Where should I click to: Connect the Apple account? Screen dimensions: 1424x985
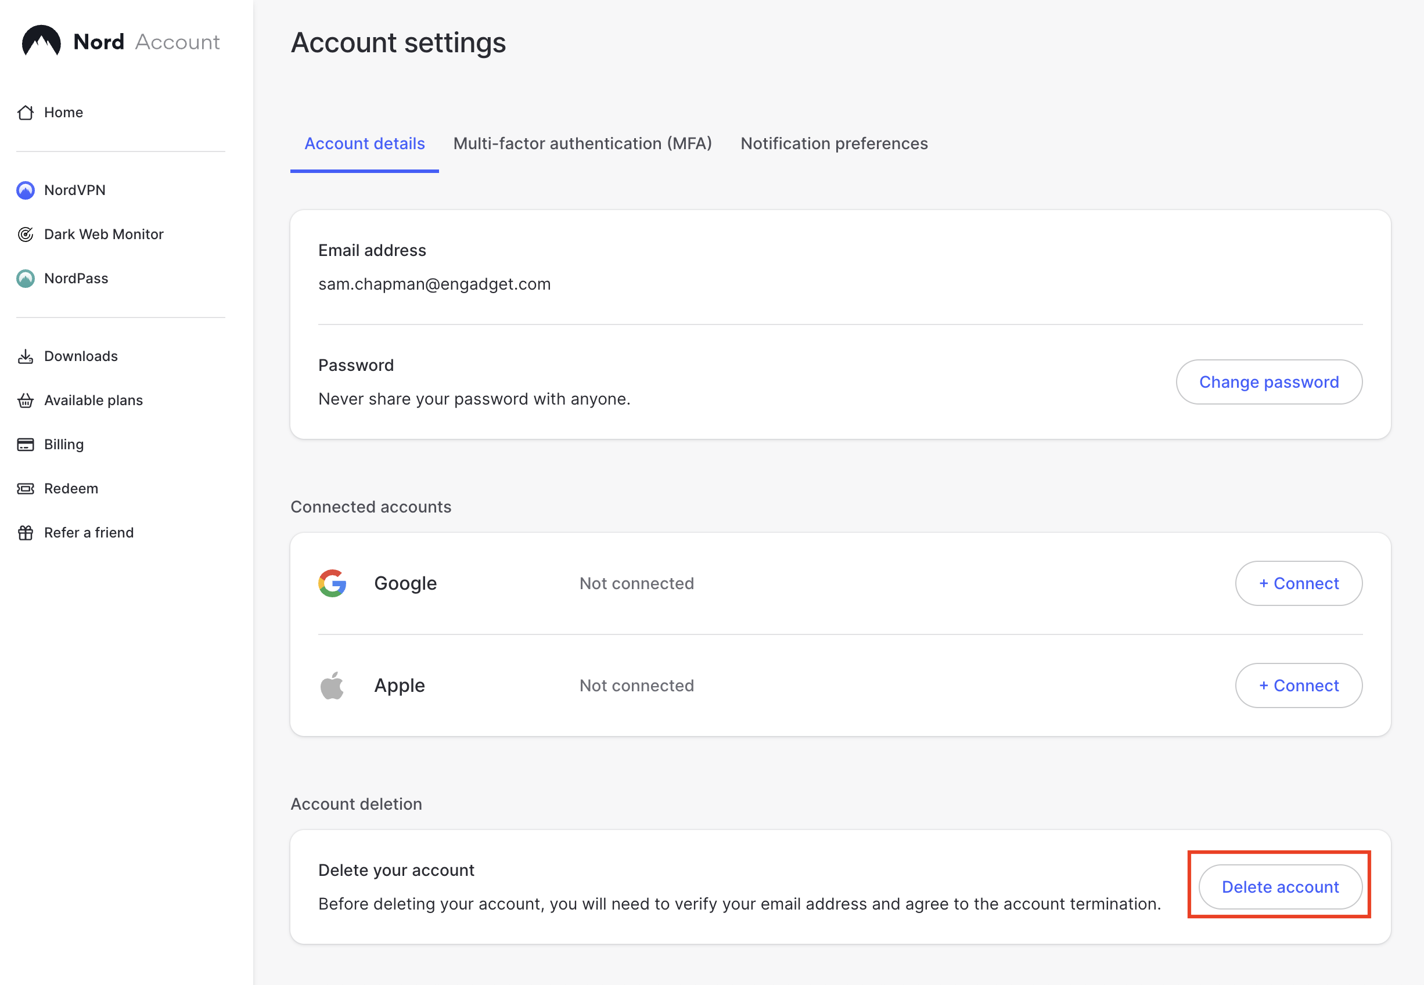point(1298,685)
